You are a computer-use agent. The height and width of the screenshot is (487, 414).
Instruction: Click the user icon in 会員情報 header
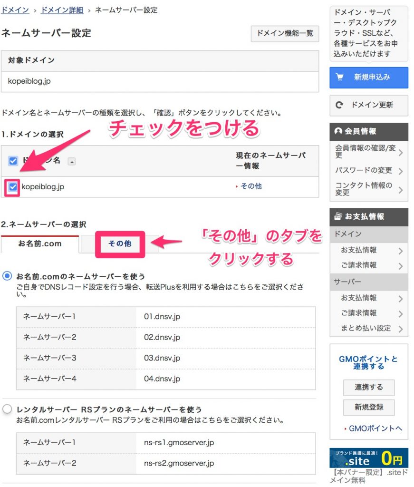coord(338,131)
